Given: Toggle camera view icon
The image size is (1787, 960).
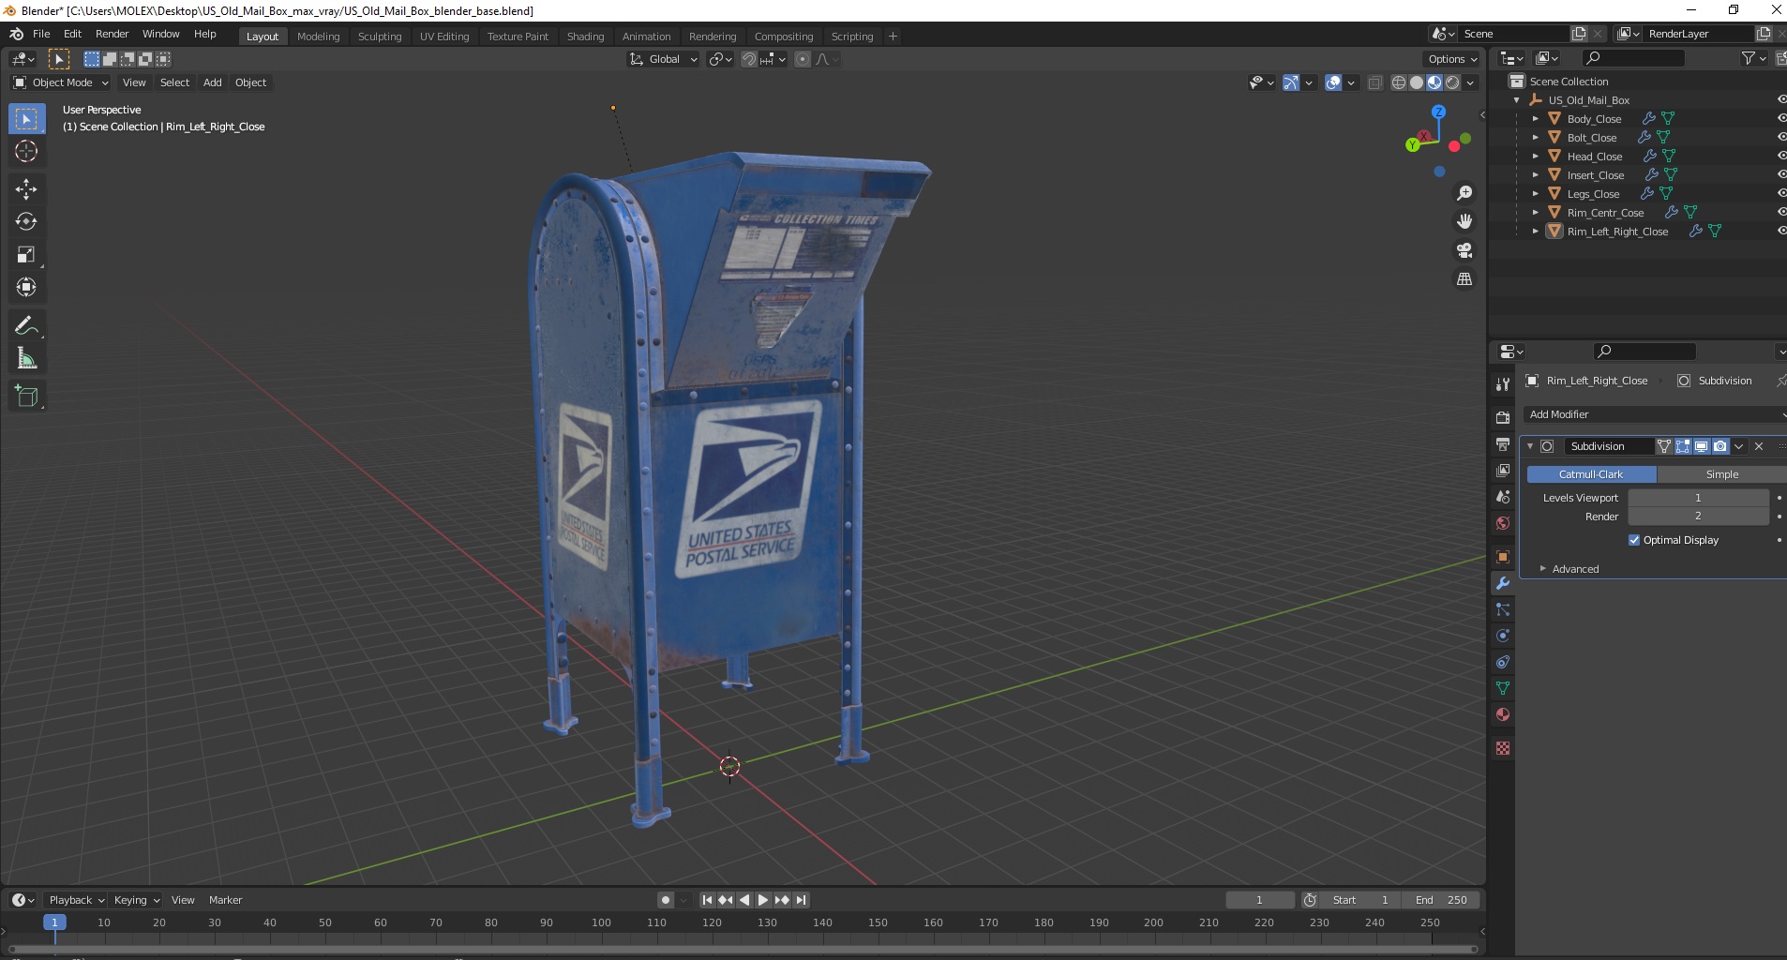Looking at the screenshot, I should pyautogui.click(x=1464, y=250).
